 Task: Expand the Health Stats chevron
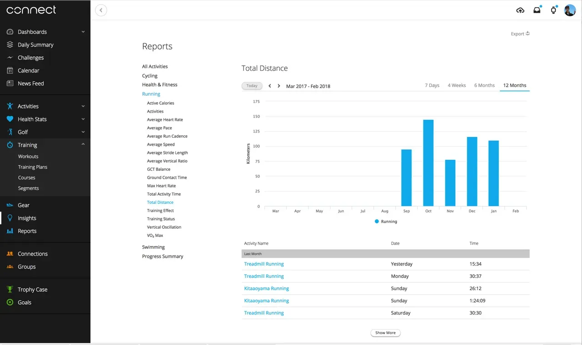point(83,119)
